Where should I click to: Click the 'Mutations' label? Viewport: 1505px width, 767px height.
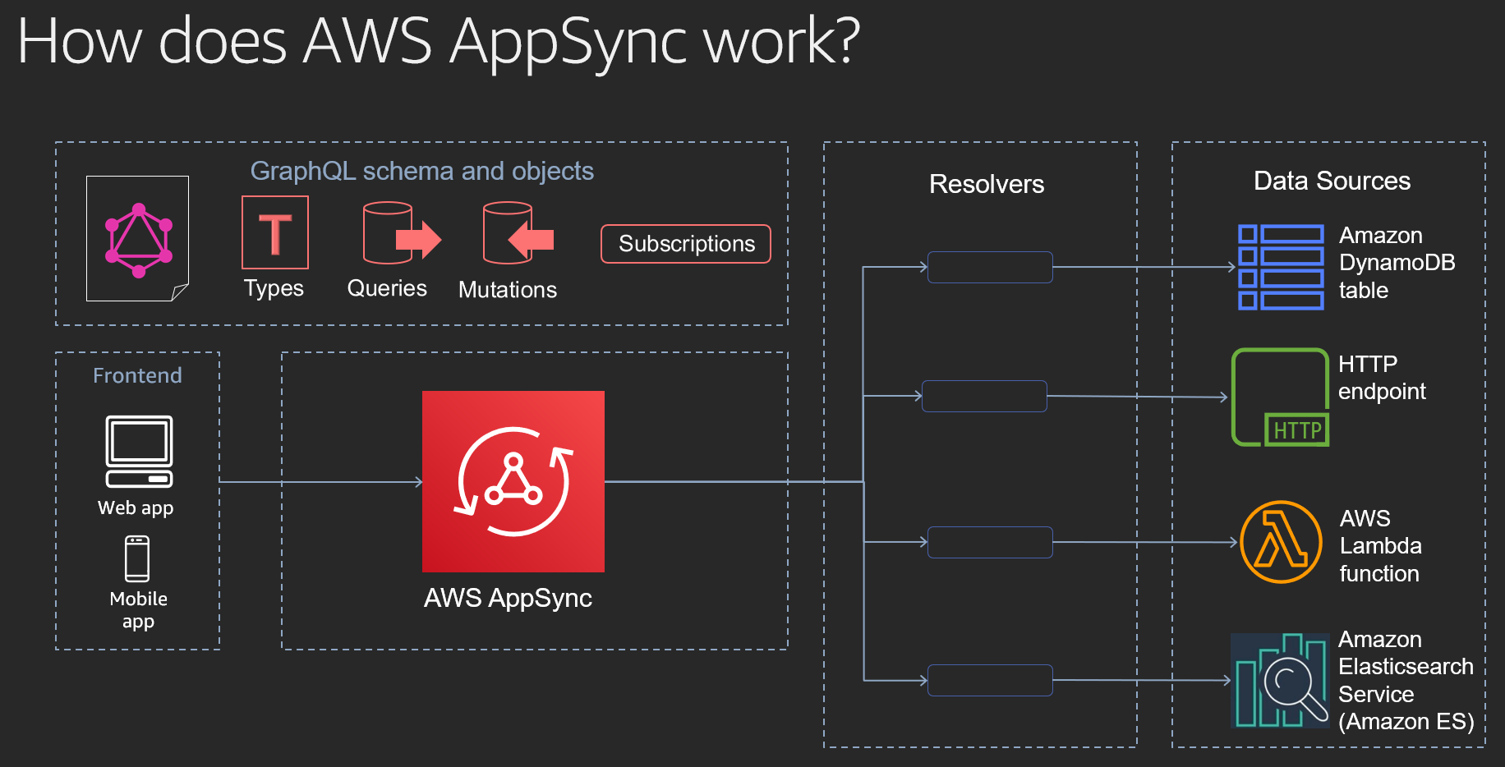click(508, 290)
